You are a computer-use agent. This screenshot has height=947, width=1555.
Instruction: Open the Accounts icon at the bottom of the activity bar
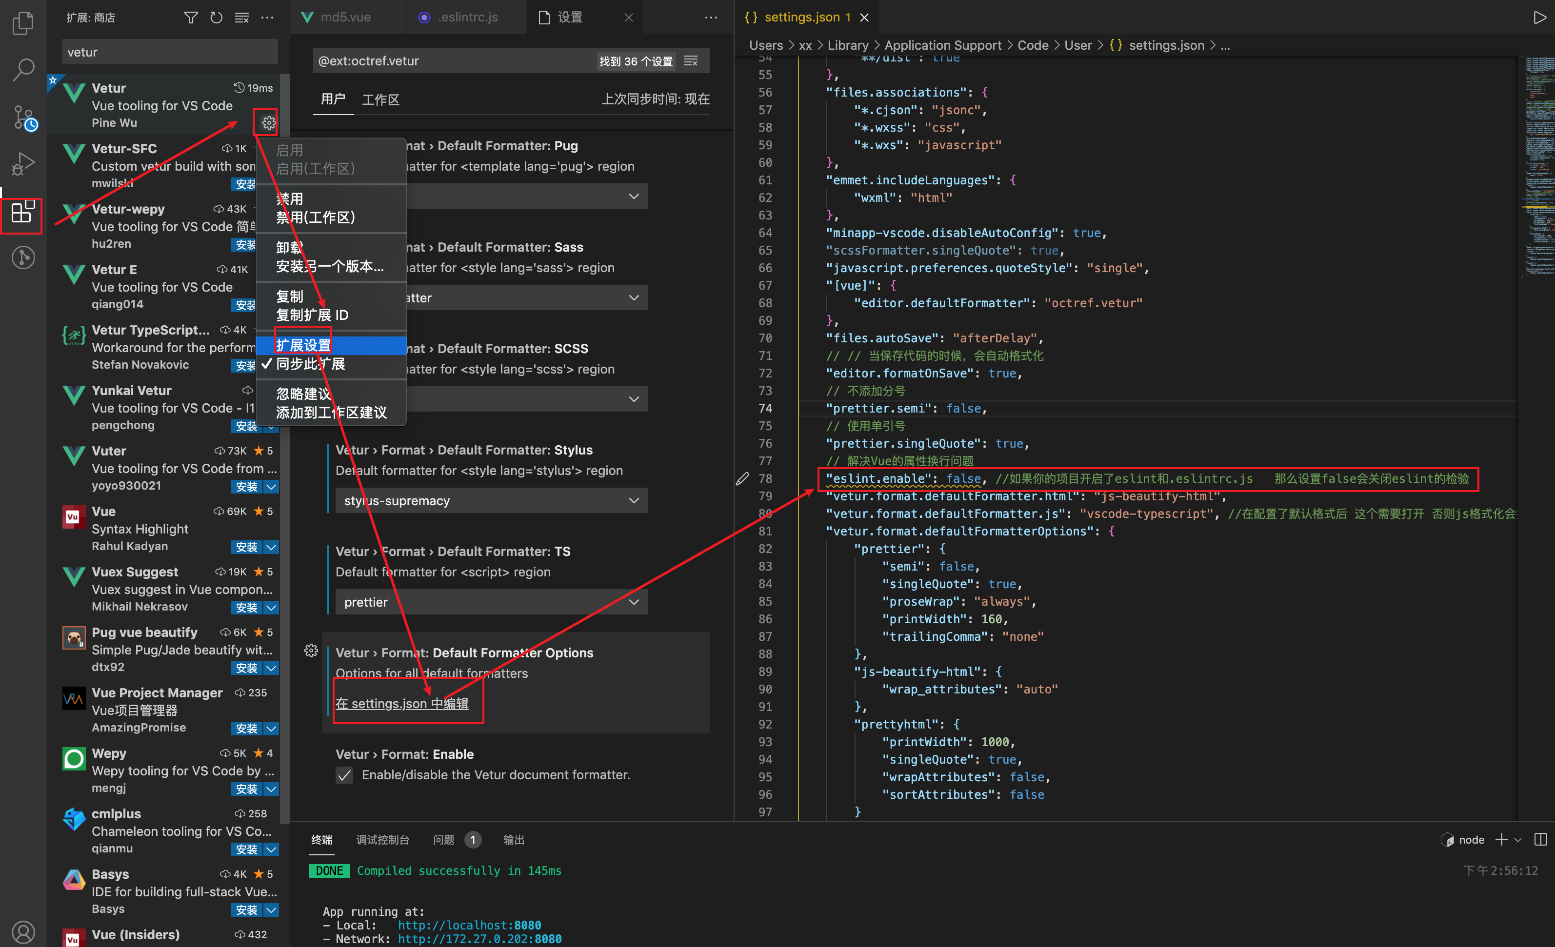[23, 931]
